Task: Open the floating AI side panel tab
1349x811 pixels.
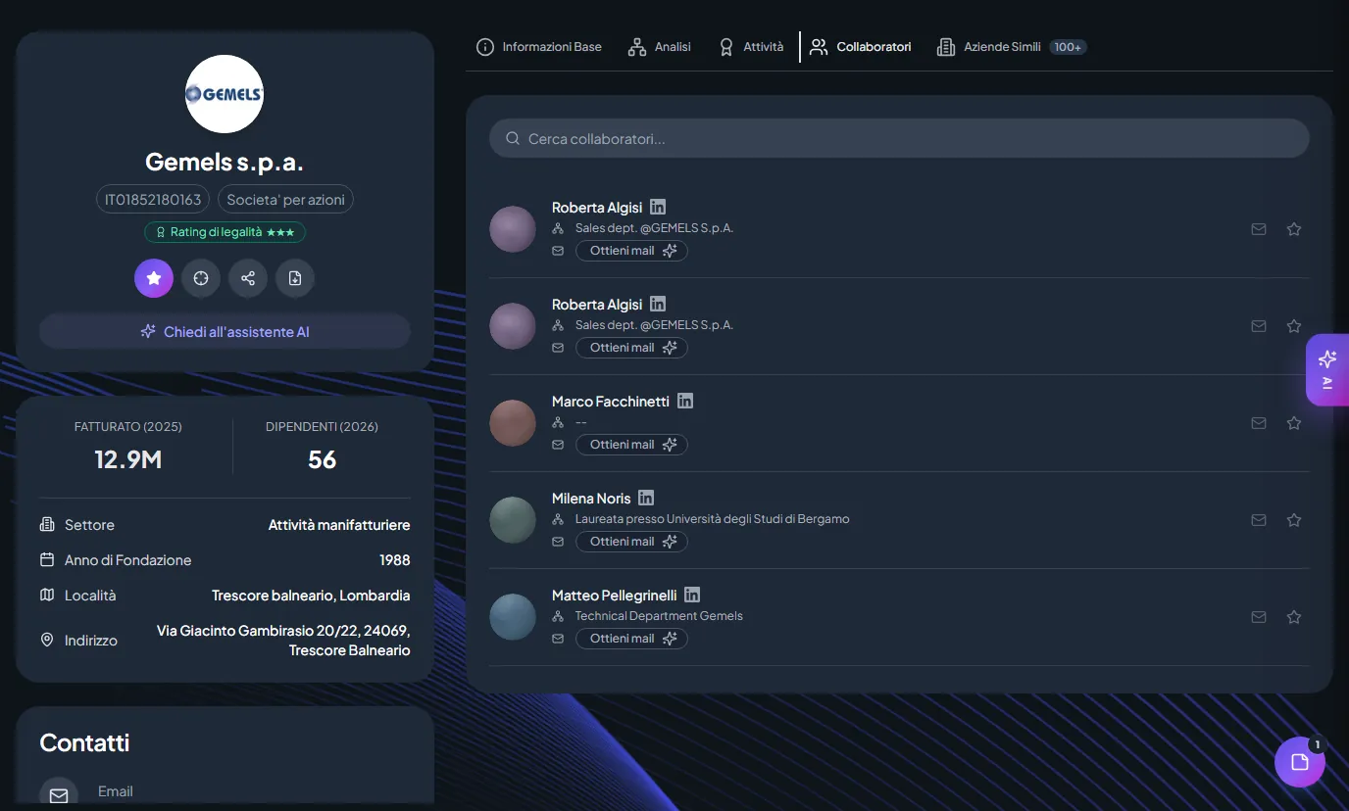Action: (1327, 369)
